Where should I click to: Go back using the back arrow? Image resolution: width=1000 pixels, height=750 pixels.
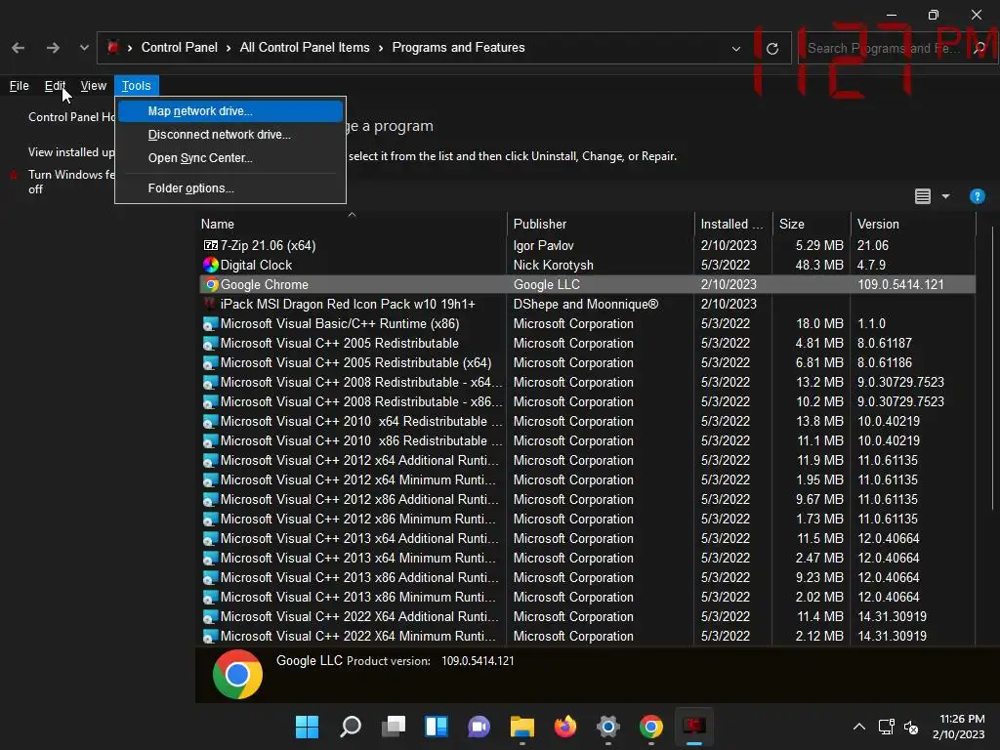(x=18, y=48)
